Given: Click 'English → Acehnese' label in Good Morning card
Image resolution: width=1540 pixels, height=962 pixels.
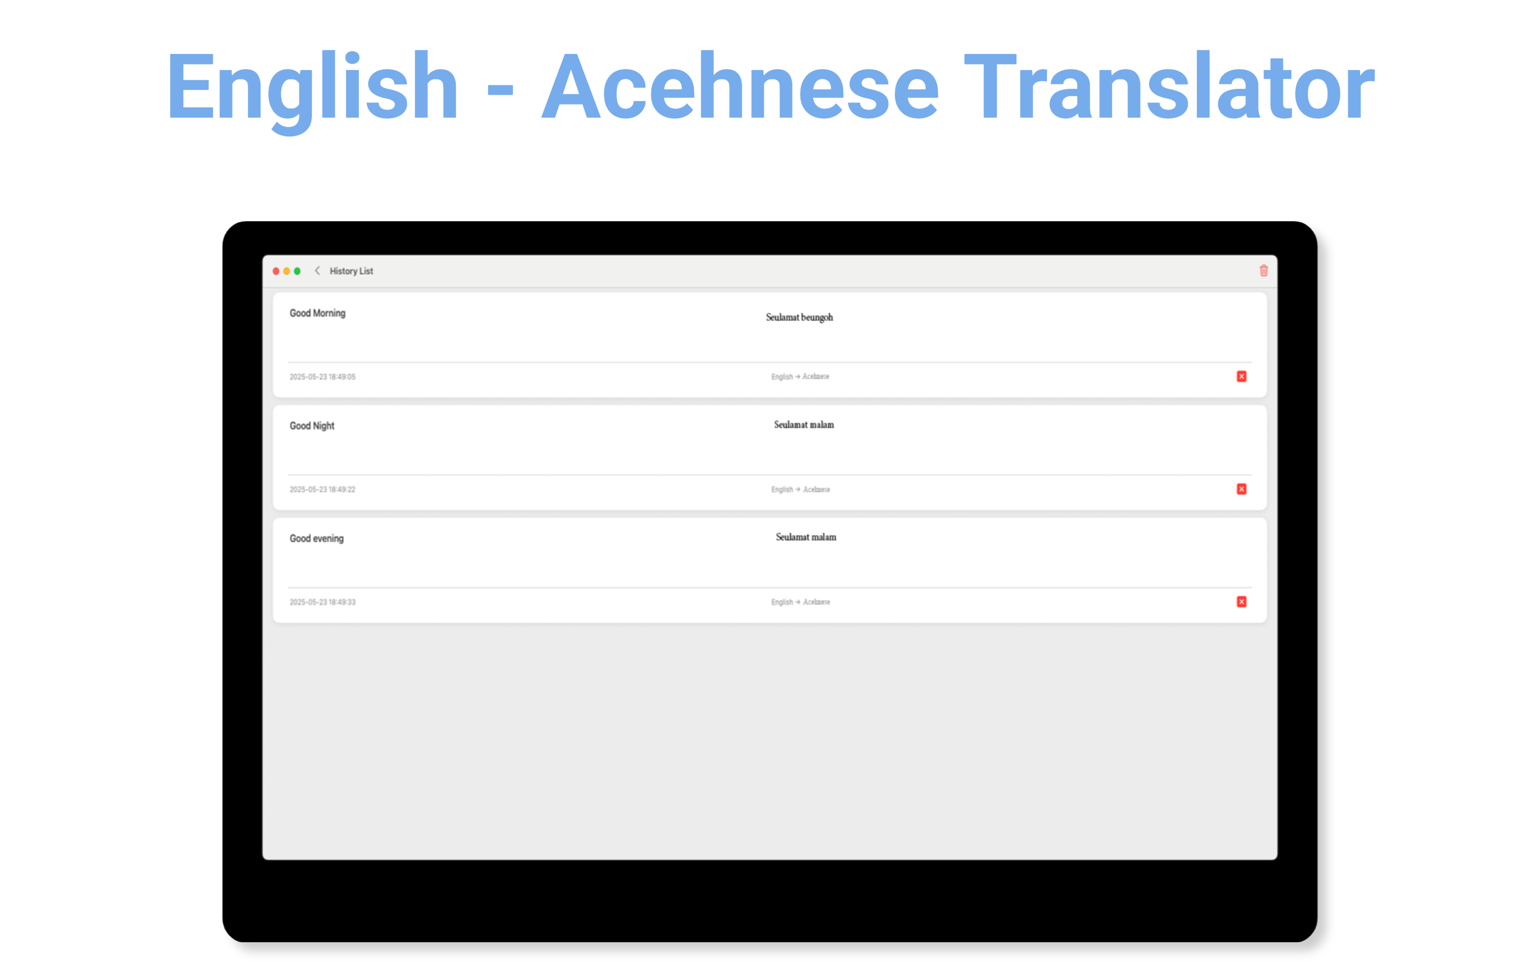Looking at the screenshot, I should pos(800,377).
